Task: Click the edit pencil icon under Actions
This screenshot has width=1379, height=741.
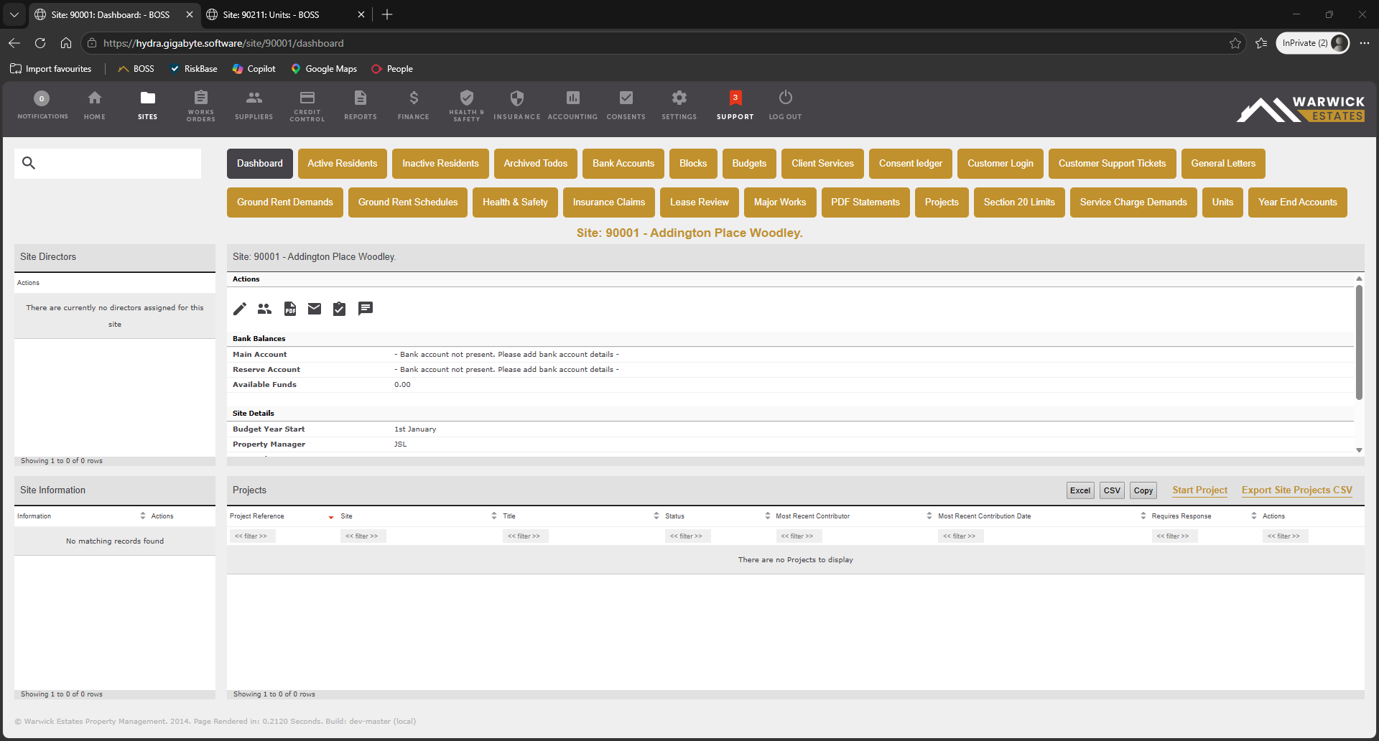Action: pyautogui.click(x=240, y=309)
